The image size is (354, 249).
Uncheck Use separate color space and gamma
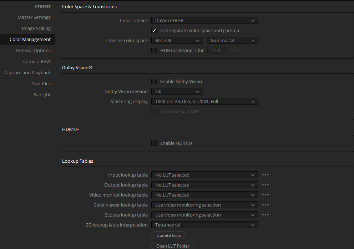(x=154, y=30)
